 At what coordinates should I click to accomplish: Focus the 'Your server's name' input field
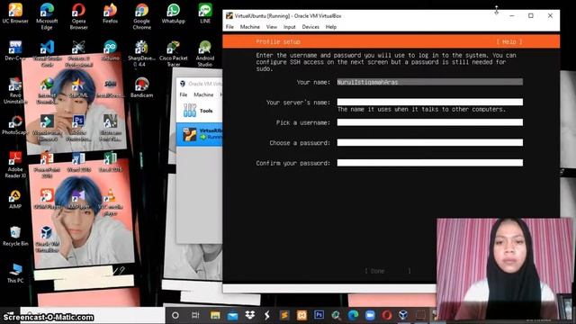pyautogui.click(x=430, y=102)
